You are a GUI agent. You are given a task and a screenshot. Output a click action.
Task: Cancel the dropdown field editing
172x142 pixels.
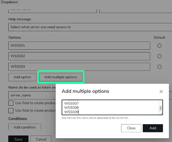41,139
